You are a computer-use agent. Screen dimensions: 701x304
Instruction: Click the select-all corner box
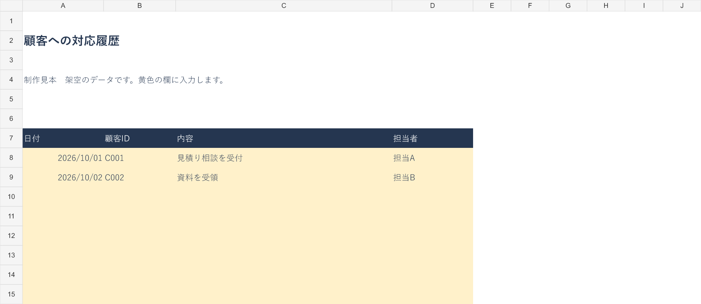pos(11,6)
